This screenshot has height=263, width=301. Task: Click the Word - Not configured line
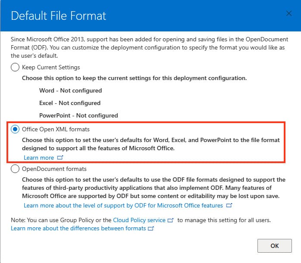click(x=70, y=91)
